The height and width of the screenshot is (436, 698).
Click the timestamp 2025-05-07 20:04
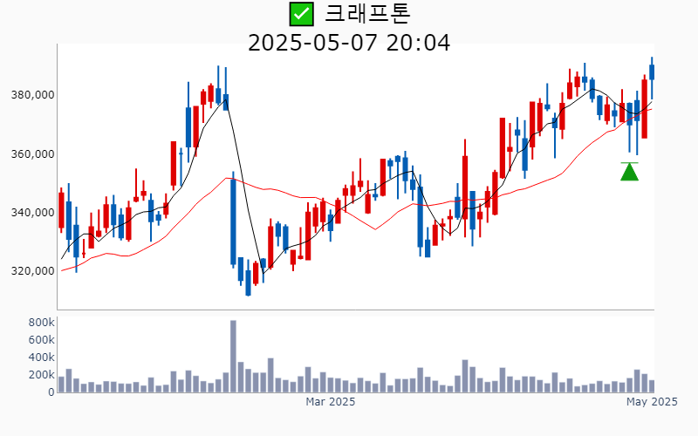(349, 43)
